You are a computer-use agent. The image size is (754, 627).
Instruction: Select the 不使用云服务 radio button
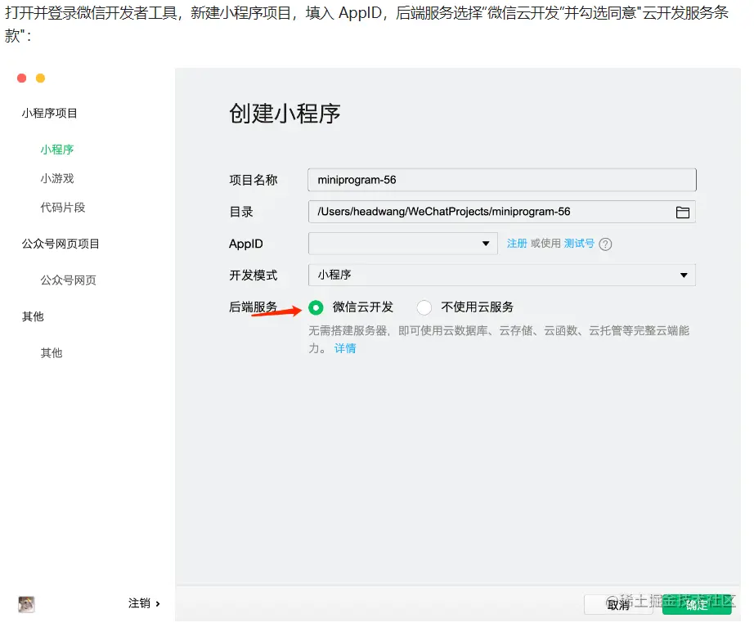(424, 307)
